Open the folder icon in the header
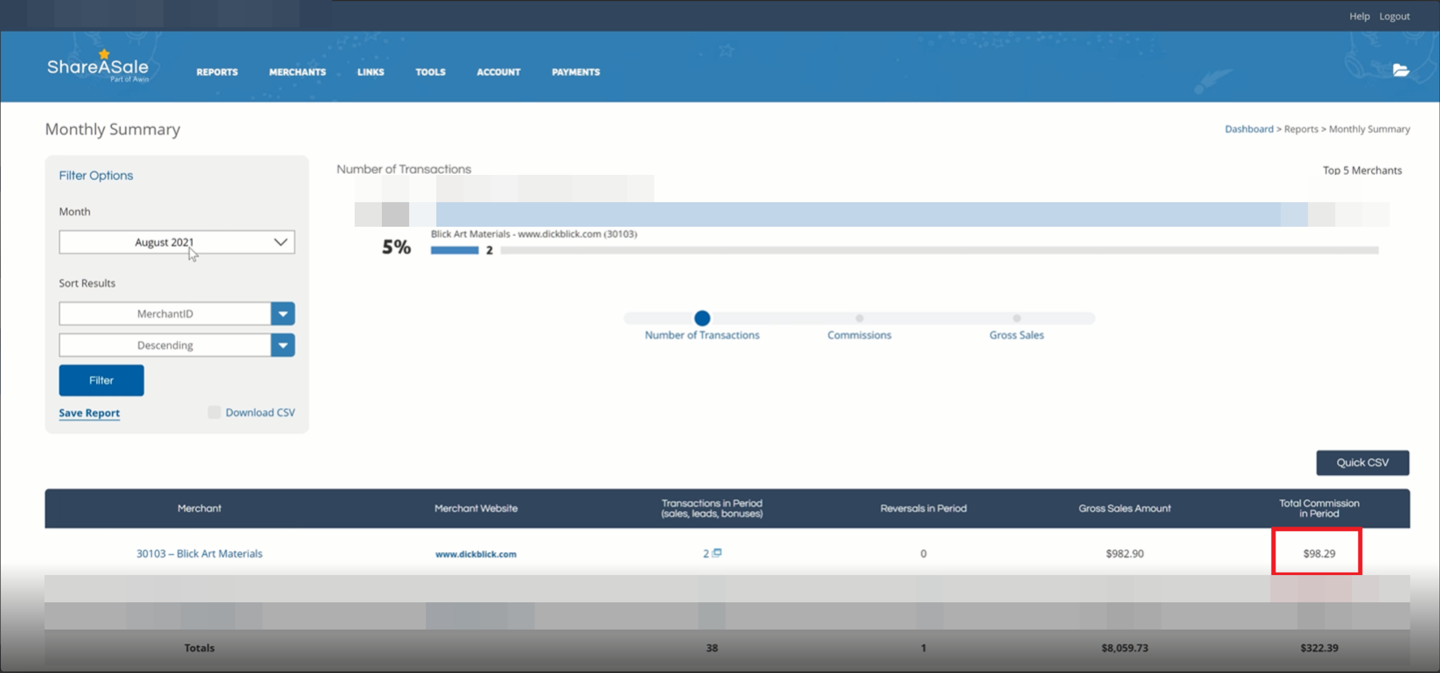Screen dimensions: 1440x673 click(x=1400, y=70)
